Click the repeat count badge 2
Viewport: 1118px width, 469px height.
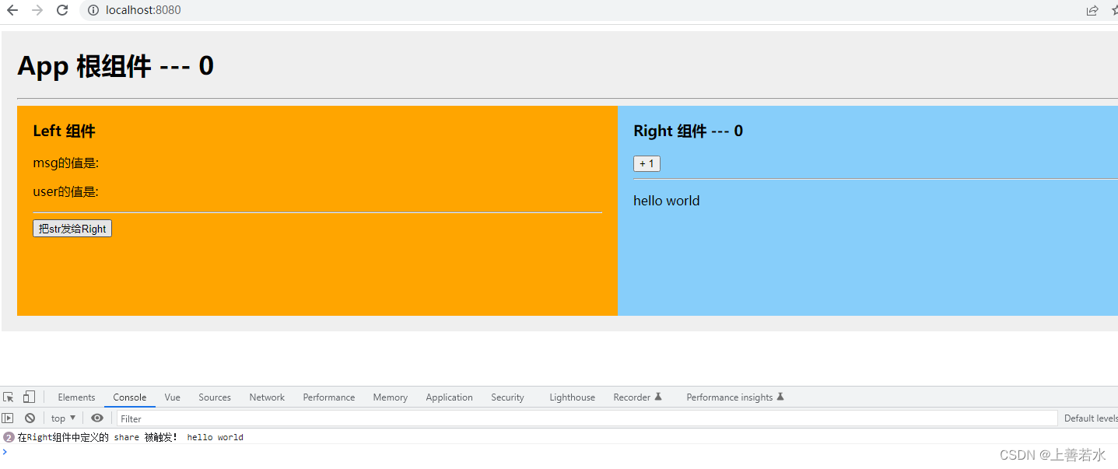click(x=9, y=437)
